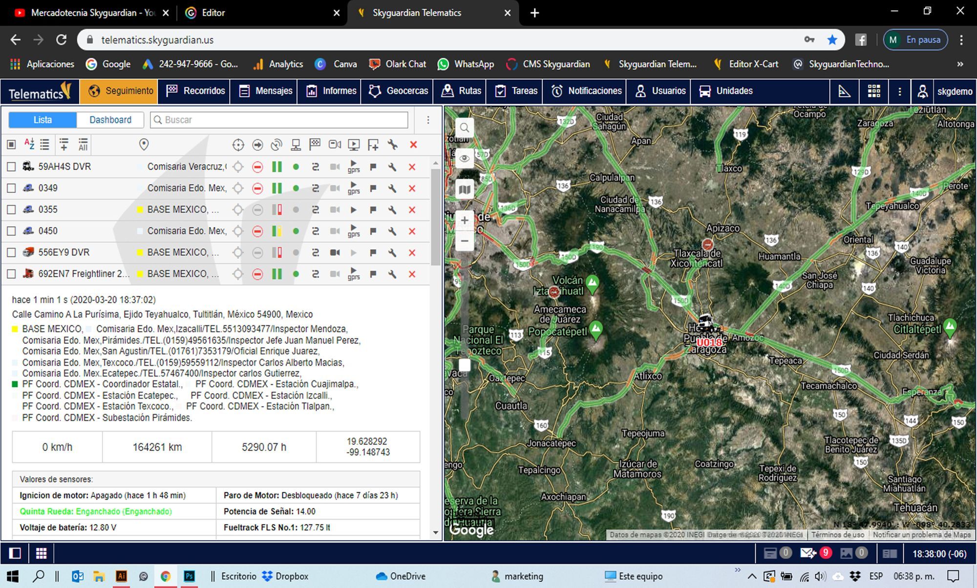Click the wrench icon for unit 0349
The height and width of the screenshot is (588, 977).
point(392,189)
